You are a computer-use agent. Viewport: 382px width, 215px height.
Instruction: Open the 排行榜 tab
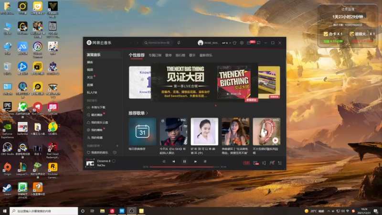(x=180, y=55)
